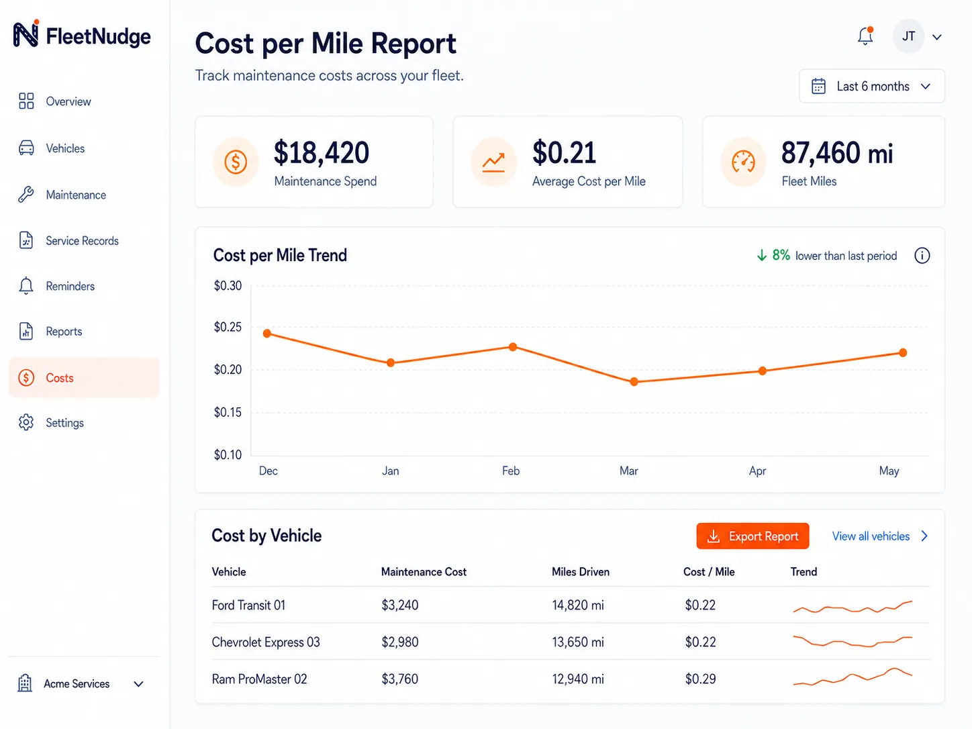Open the notifications bell in the header
972x729 pixels.
click(866, 36)
